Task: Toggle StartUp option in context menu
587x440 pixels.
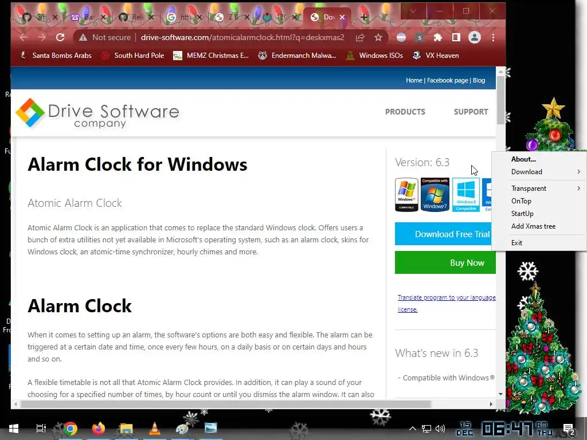Action: click(539, 214)
